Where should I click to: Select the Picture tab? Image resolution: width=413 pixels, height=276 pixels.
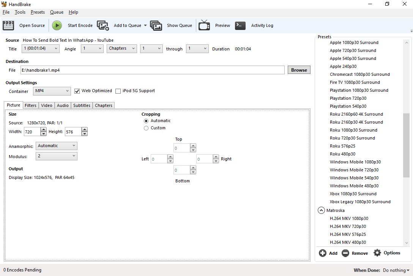tap(13, 105)
